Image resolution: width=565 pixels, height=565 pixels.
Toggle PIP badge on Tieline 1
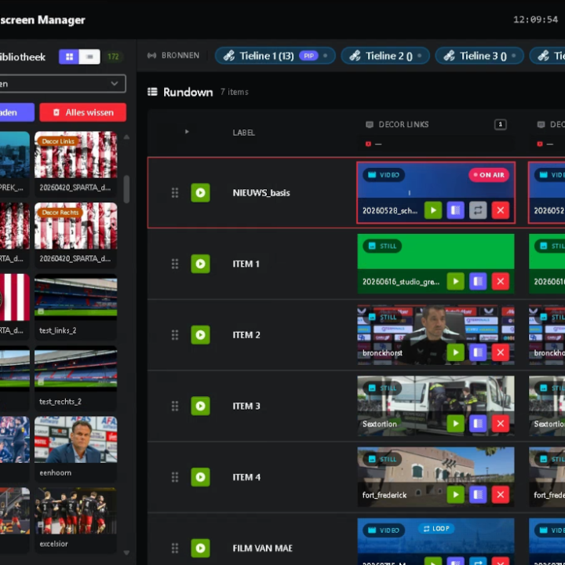click(x=308, y=56)
